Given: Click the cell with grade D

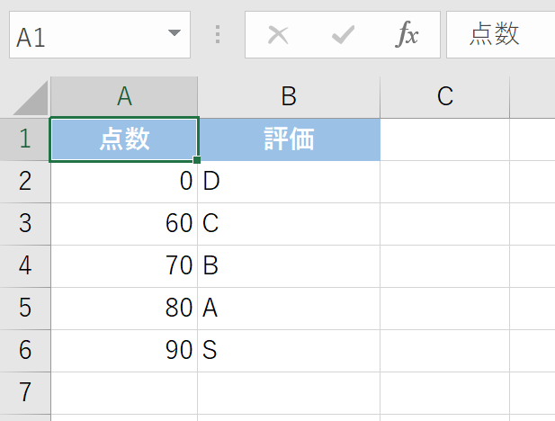Looking at the screenshot, I should click(289, 182).
